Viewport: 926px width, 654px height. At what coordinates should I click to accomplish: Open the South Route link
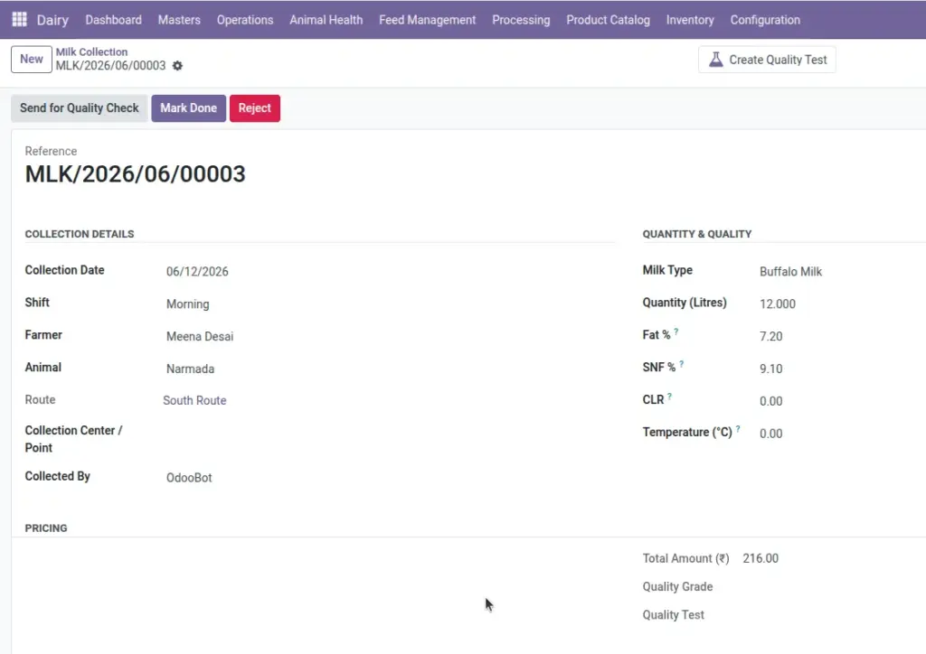(x=194, y=400)
